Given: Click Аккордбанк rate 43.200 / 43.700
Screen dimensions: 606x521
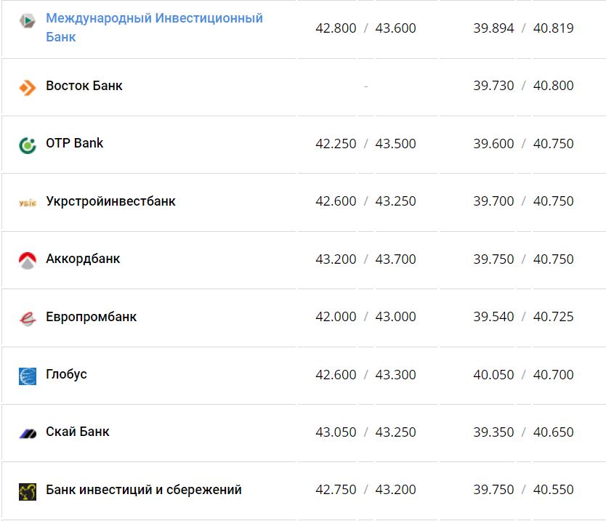Looking at the screenshot, I should pos(365,259).
